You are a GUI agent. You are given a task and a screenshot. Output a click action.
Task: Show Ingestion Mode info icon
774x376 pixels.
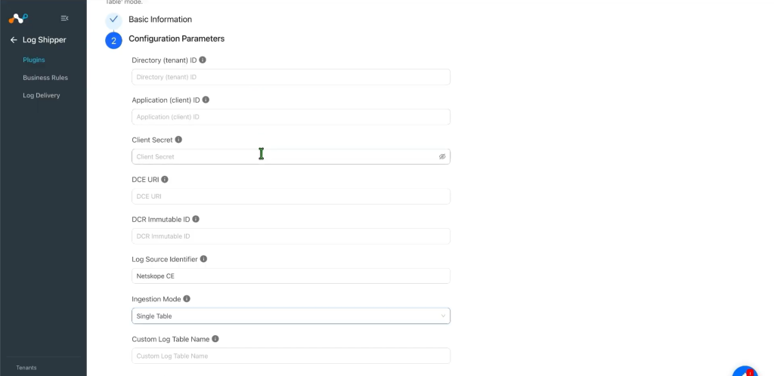point(187,299)
